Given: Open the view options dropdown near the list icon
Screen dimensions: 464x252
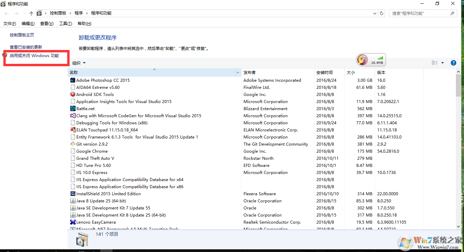Looking at the screenshot, I should [x=443, y=62].
